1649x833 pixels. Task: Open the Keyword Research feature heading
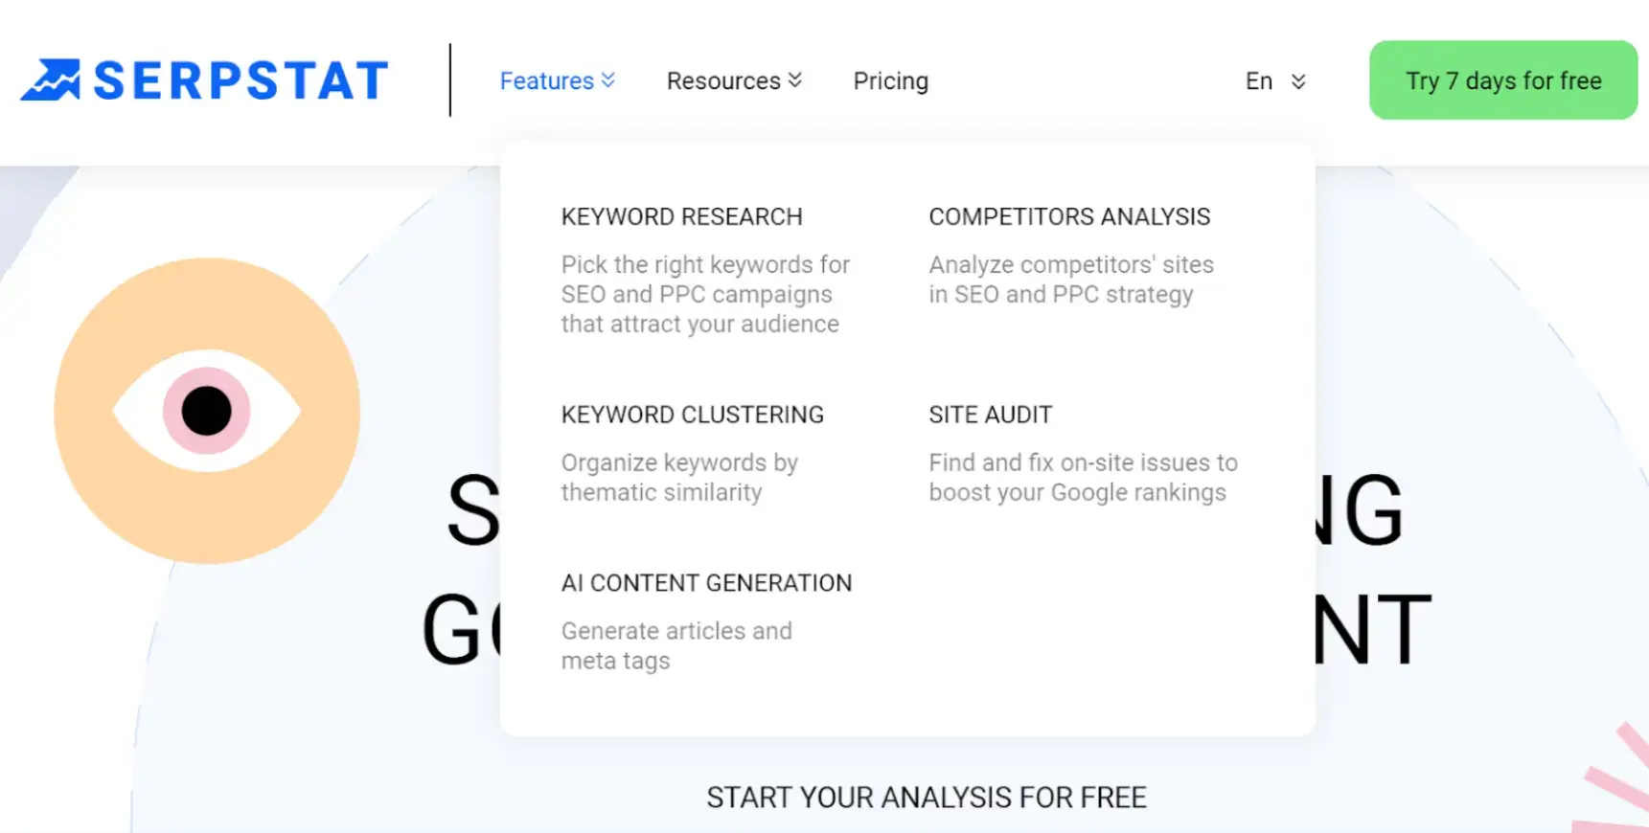(x=681, y=217)
